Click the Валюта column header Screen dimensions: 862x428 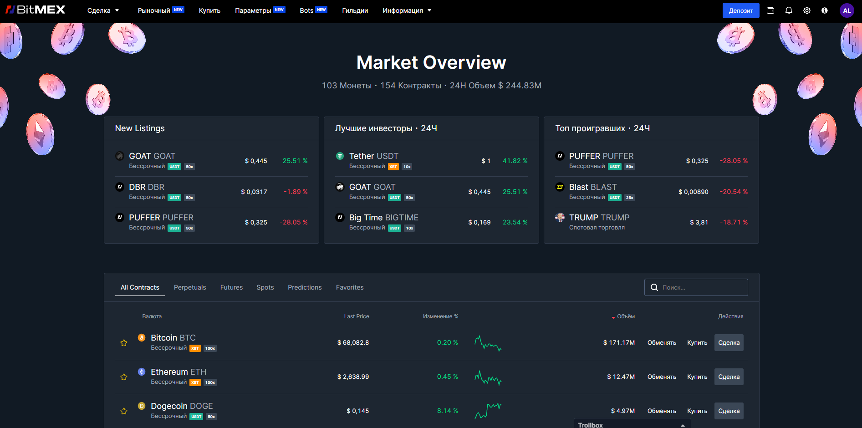click(152, 316)
